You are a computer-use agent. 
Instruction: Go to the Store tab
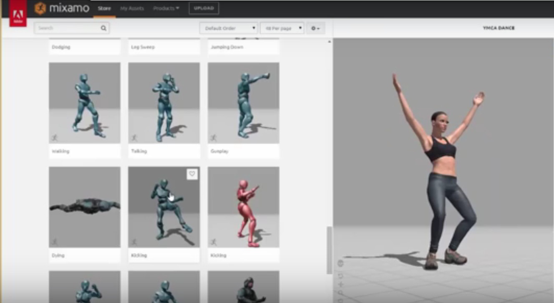(x=104, y=8)
